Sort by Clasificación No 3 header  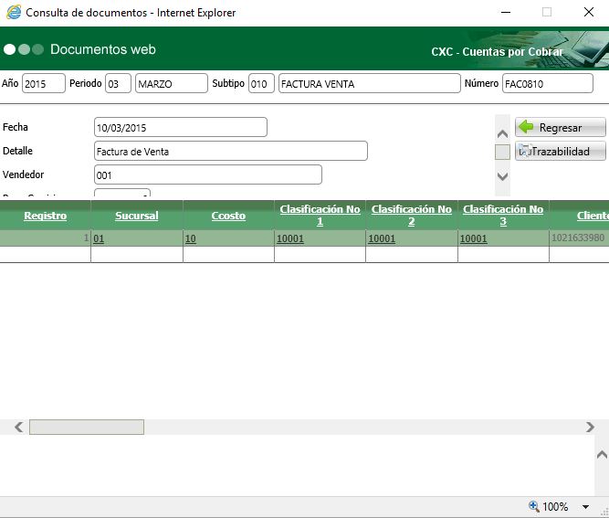pos(503,216)
